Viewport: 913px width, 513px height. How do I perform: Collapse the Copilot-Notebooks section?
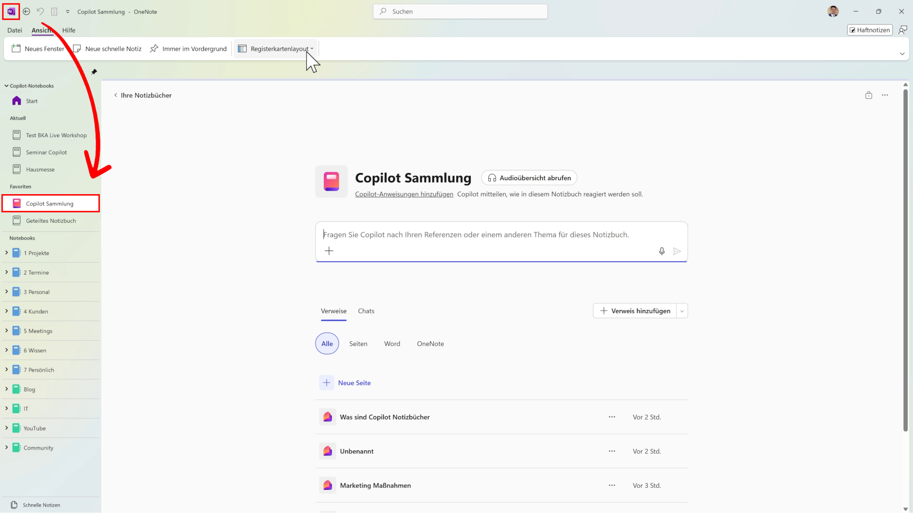[6, 85]
